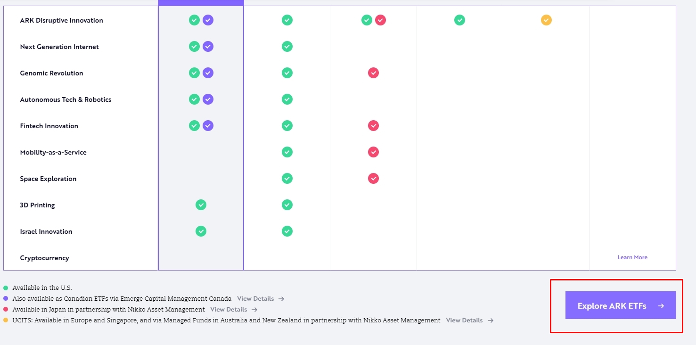Click purple check in Genomic Revolution row
Viewport: 696px width, 345px height.
(208, 73)
